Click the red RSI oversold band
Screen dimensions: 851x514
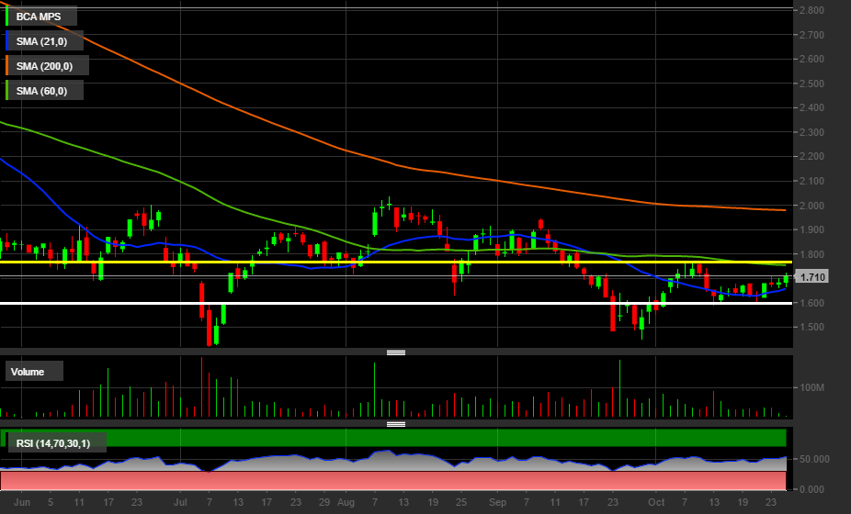coord(393,480)
